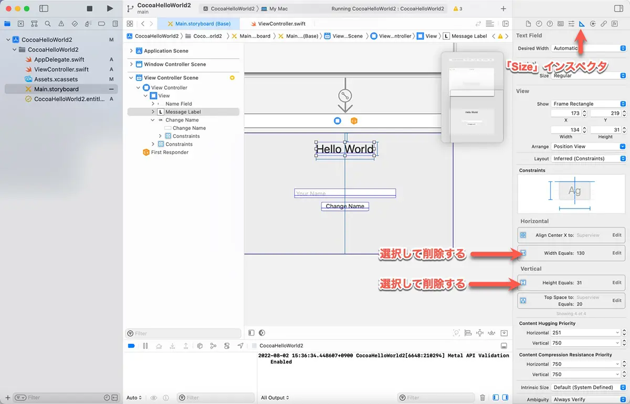Toggle the navigator sidebar button
Screen dimensions: 630x404
pos(44,8)
